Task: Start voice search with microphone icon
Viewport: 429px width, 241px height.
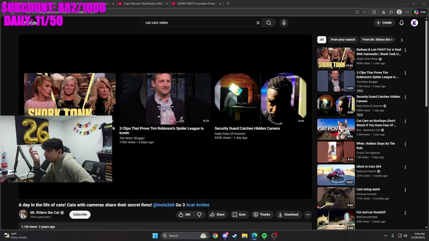Action: 284,23
